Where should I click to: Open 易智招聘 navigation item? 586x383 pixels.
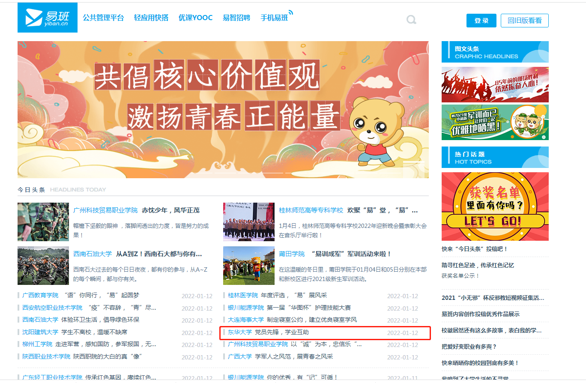pyautogui.click(x=236, y=18)
